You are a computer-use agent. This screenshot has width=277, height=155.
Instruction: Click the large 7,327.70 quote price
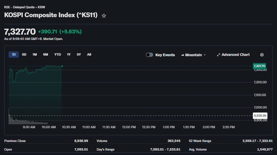(x=20, y=32)
